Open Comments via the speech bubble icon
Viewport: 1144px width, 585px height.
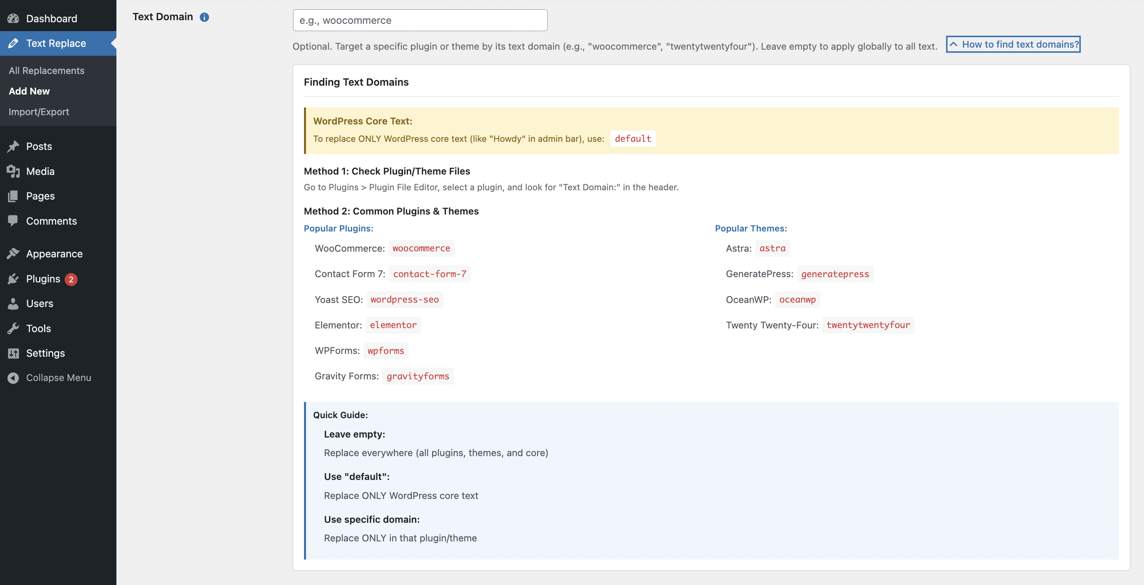tap(13, 221)
